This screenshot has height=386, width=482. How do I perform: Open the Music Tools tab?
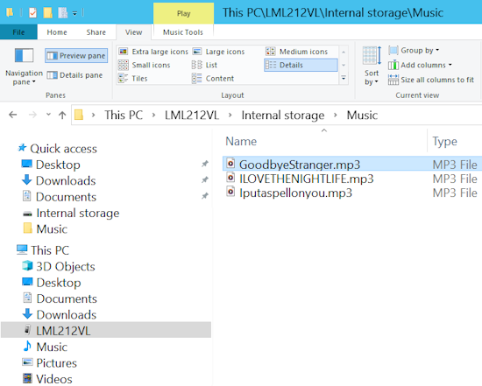pyautogui.click(x=183, y=32)
